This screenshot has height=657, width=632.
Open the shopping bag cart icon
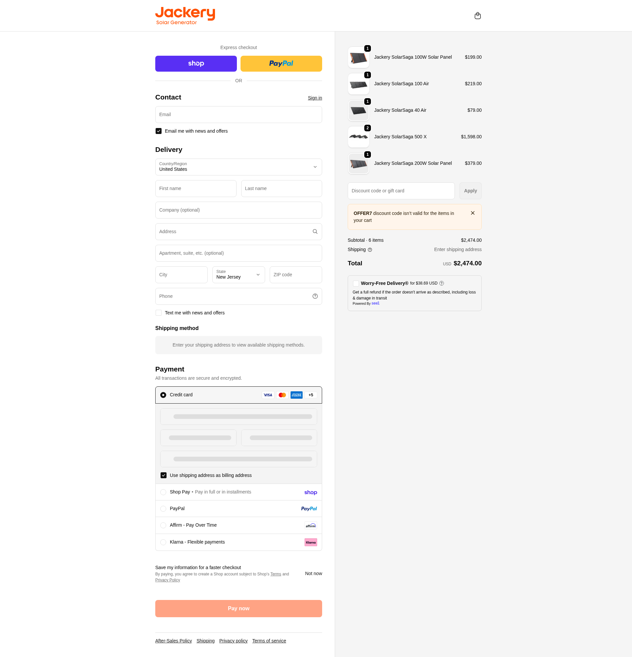pos(477,16)
